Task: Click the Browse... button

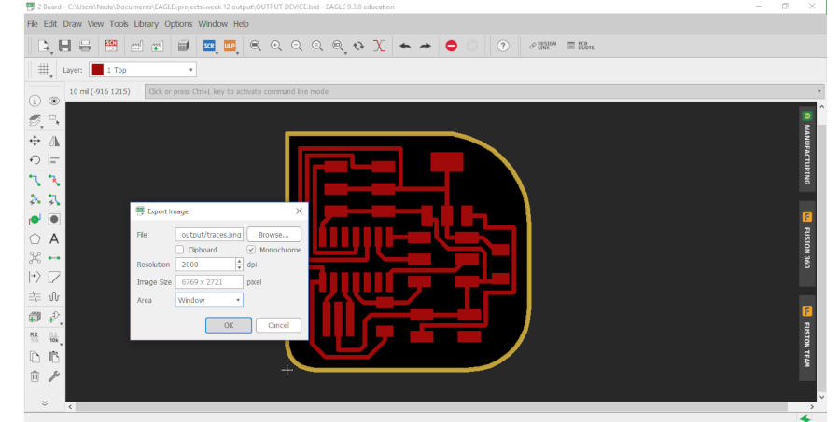Action: 273,235
